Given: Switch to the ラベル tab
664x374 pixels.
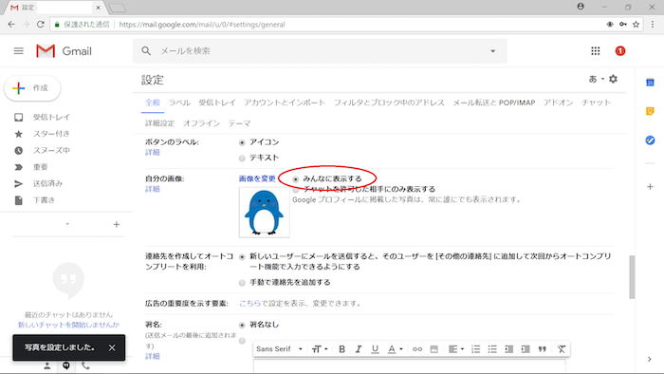Looking at the screenshot, I should [179, 103].
